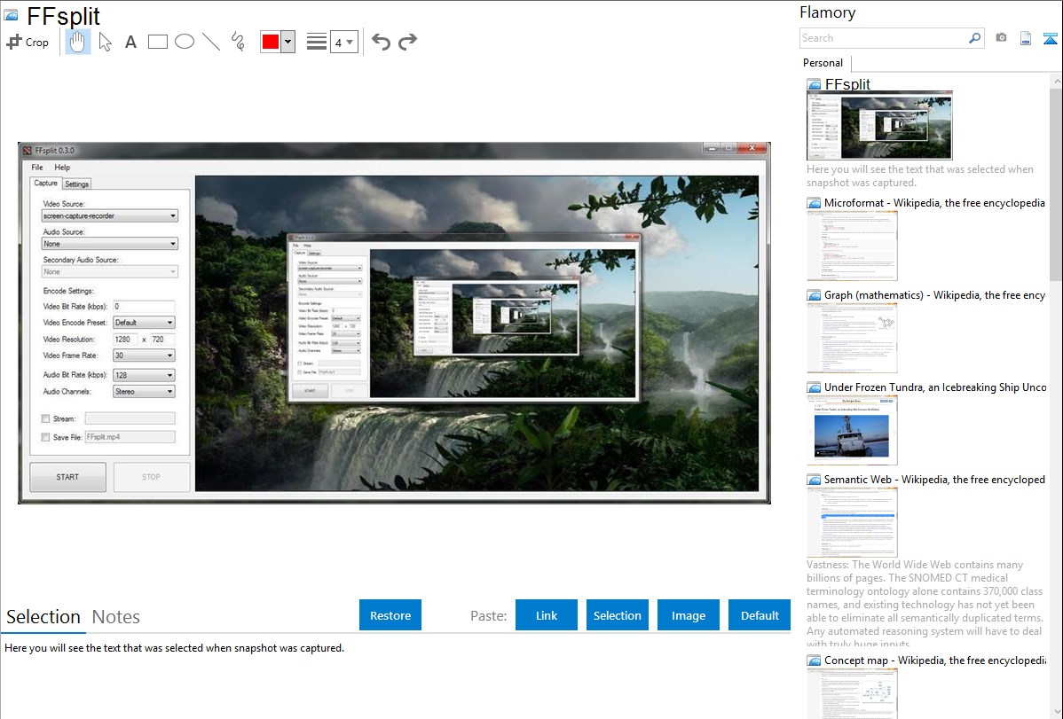The width and height of the screenshot is (1063, 719).
Task: Open the Notes tab
Action: tap(116, 617)
